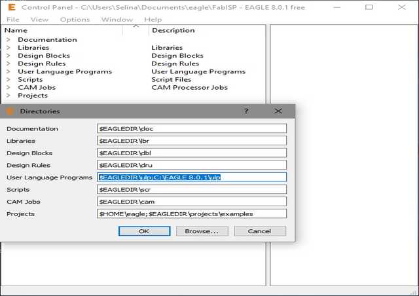Select the Projects tree item

click(x=33, y=96)
